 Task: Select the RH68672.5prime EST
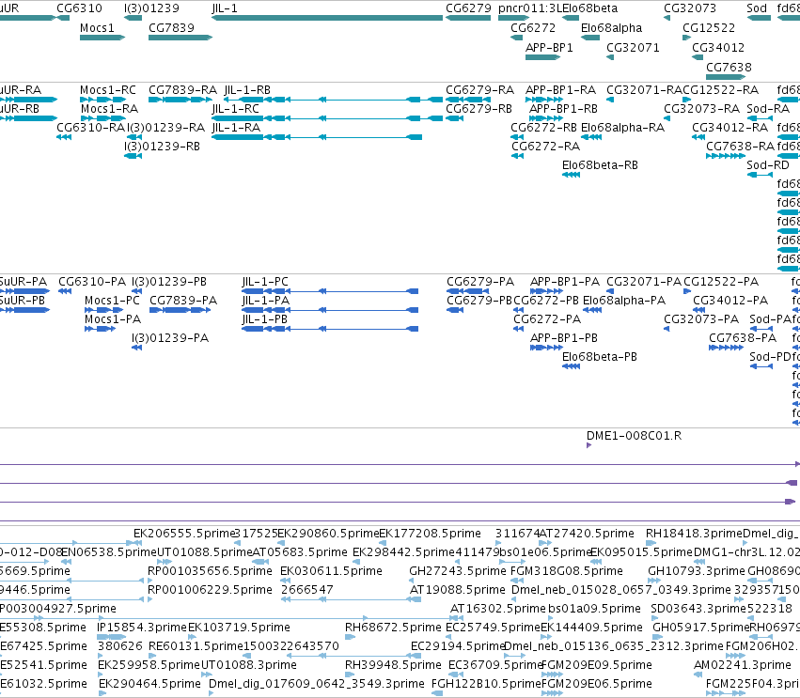pyautogui.click(x=350, y=637)
